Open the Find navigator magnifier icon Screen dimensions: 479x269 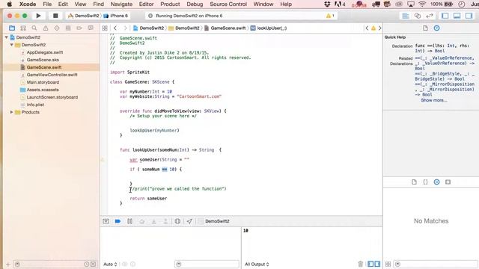coord(34,28)
